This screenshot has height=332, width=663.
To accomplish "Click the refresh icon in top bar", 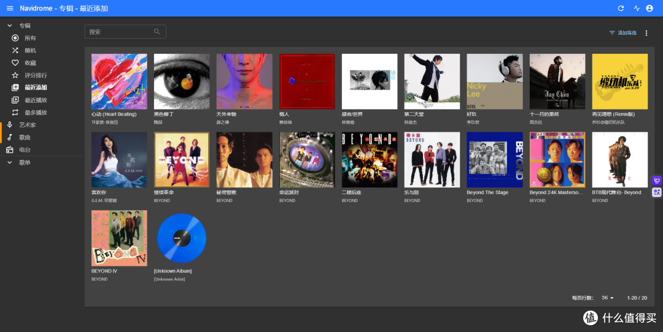I will tap(621, 9).
